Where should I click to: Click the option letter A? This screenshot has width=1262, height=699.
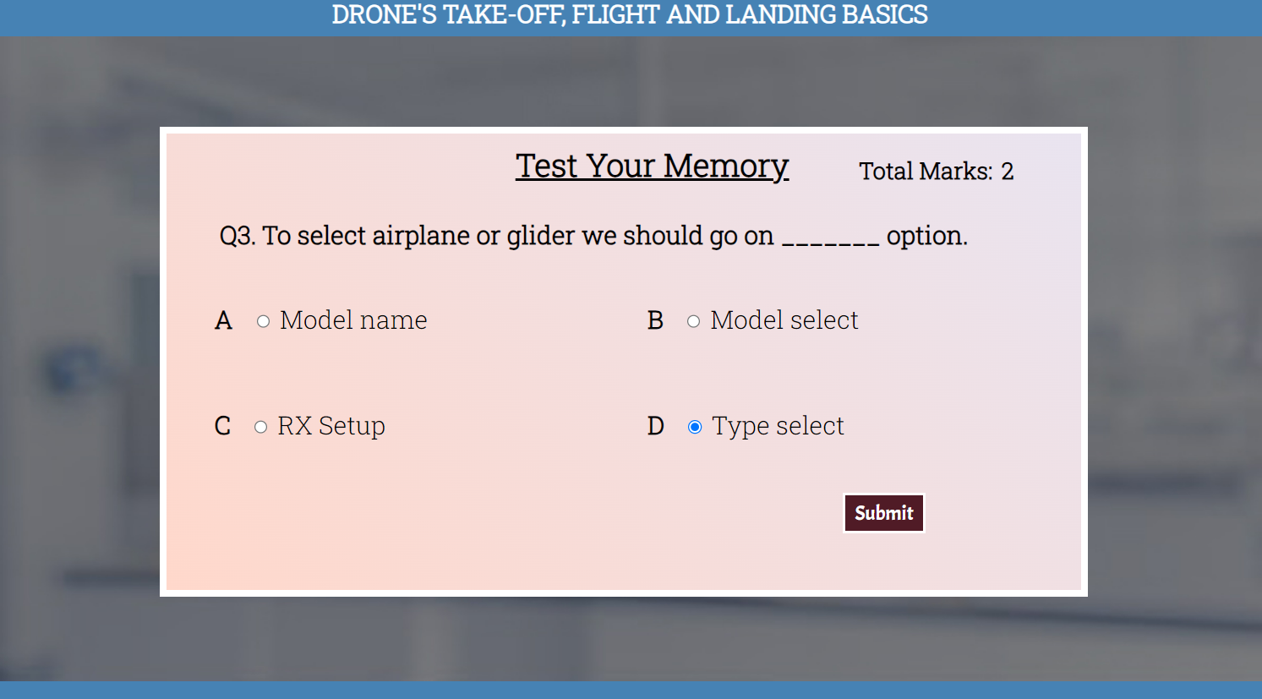tap(223, 320)
